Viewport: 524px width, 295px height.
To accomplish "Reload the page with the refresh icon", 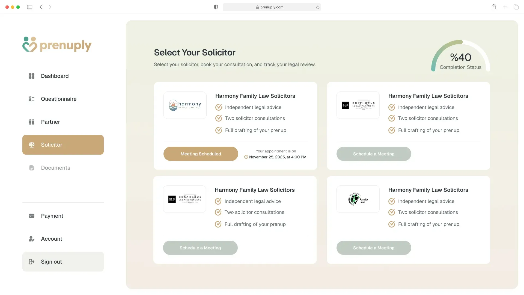I will (318, 7).
